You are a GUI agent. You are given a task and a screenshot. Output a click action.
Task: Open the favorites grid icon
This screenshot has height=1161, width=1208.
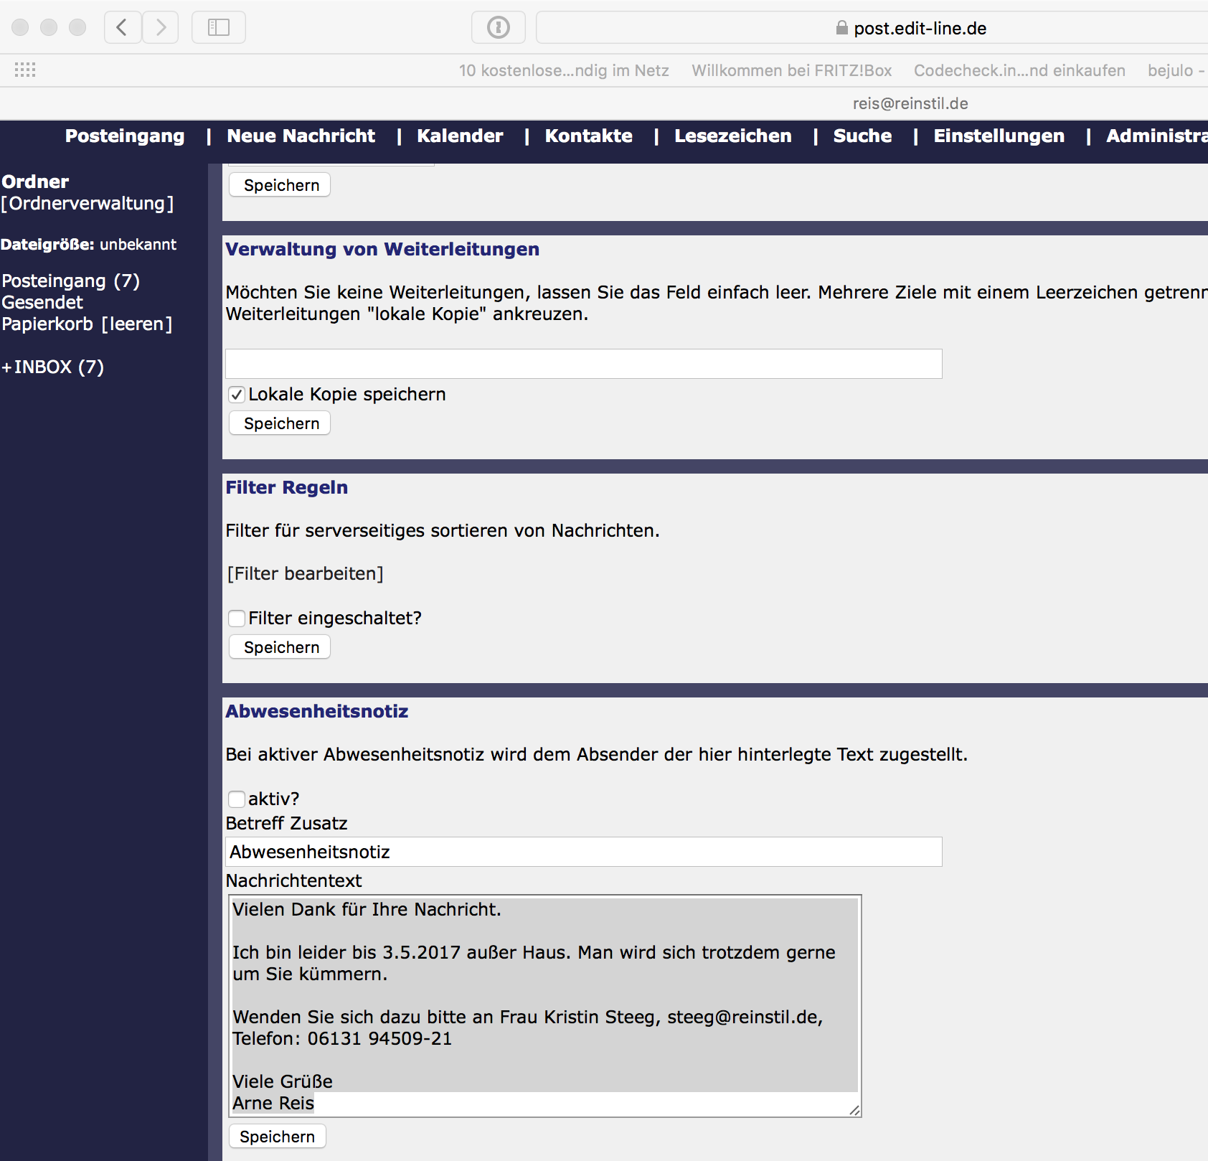coord(25,70)
